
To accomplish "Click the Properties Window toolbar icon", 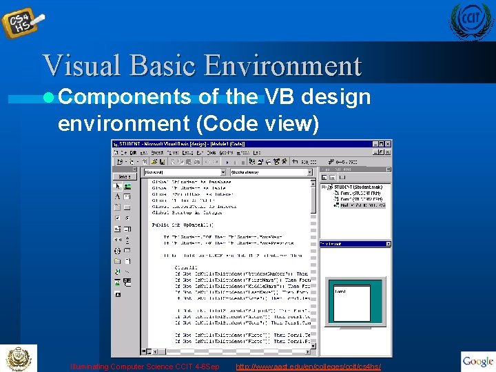I will (260, 162).
